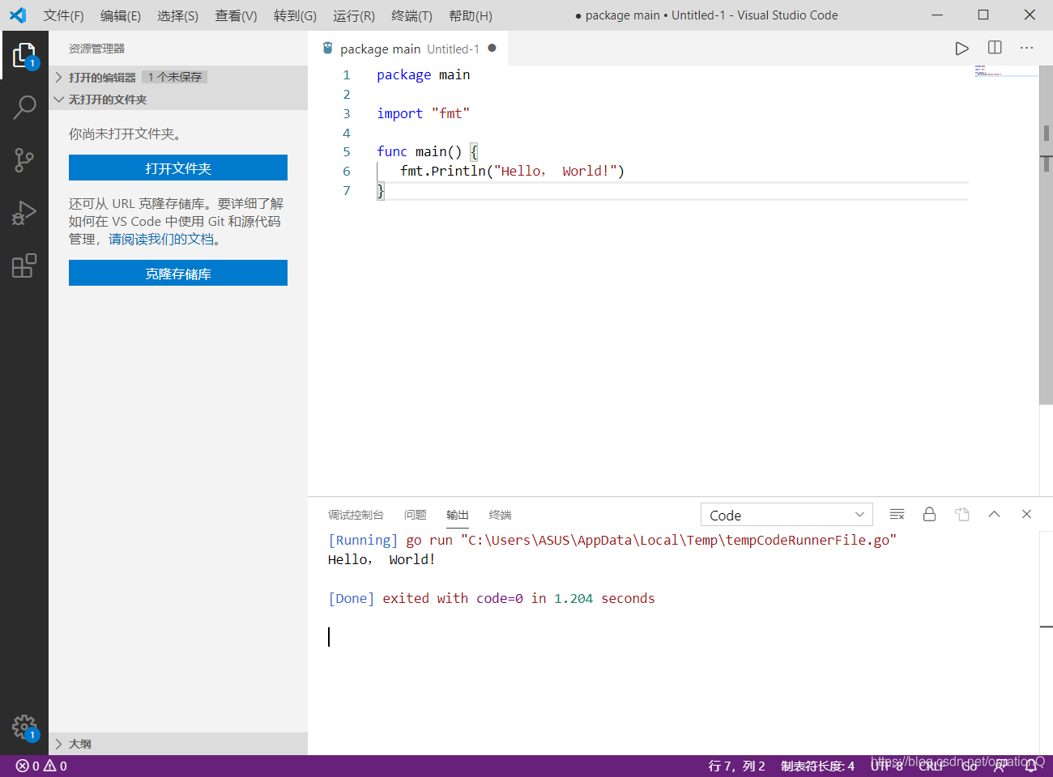Click the [Done] exited with code=0 line
1053x777 pixels.
[x=491, y=598]
